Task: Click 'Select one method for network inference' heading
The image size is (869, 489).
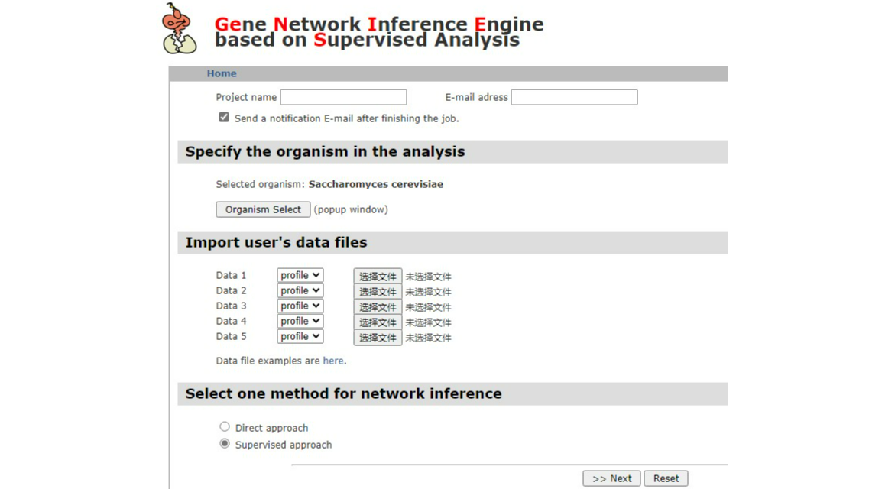Action: pyautogui.click(x=344, y=393)
